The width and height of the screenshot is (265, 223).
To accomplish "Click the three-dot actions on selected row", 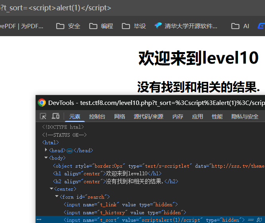I will tap(39, 219).
